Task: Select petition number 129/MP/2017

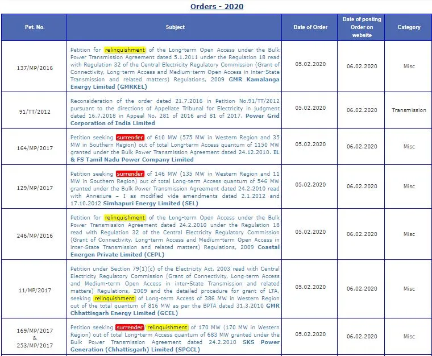Action: (x=35, y=188)
